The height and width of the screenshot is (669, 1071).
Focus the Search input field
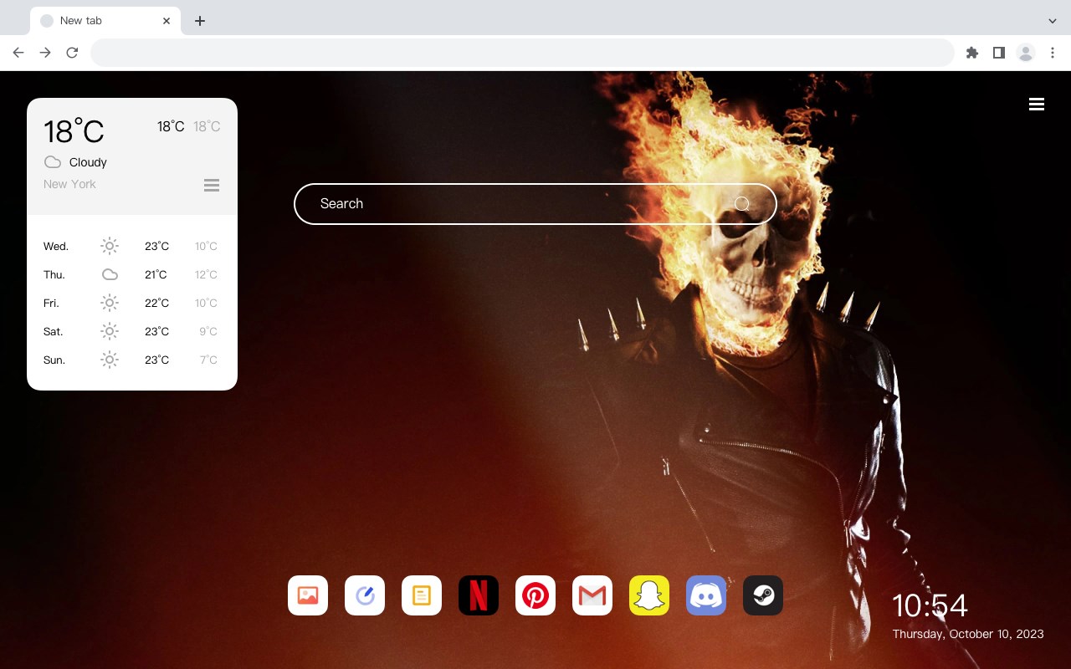[535, 204]
